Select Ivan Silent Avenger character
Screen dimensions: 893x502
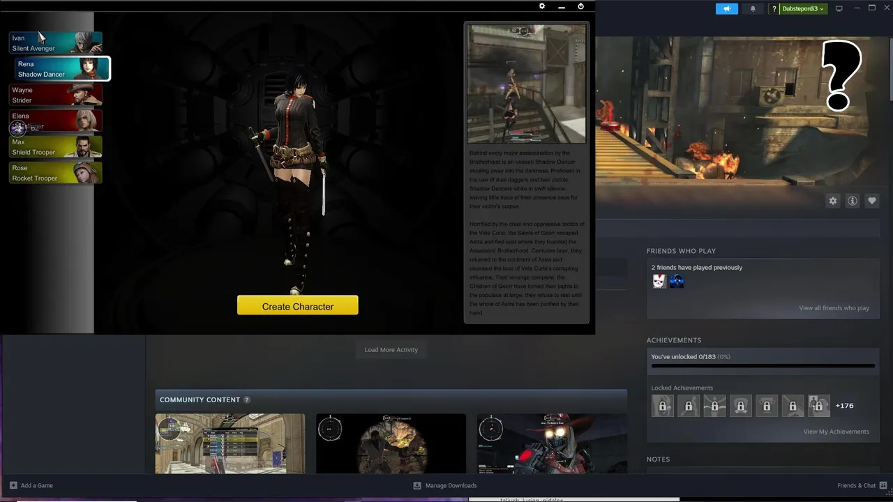pyautogui.click(x=56, y=43)
